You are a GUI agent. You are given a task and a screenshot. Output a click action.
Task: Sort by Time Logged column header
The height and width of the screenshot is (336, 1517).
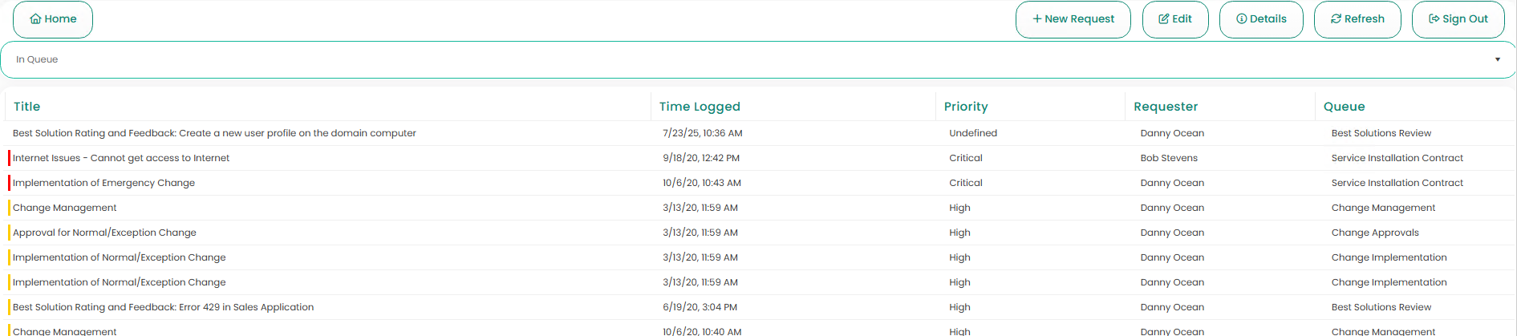point(700,107)
